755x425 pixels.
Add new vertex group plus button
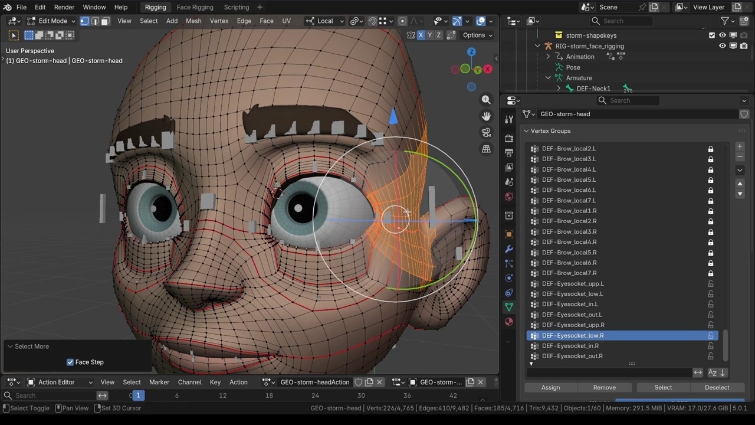[x=740, y=146]
